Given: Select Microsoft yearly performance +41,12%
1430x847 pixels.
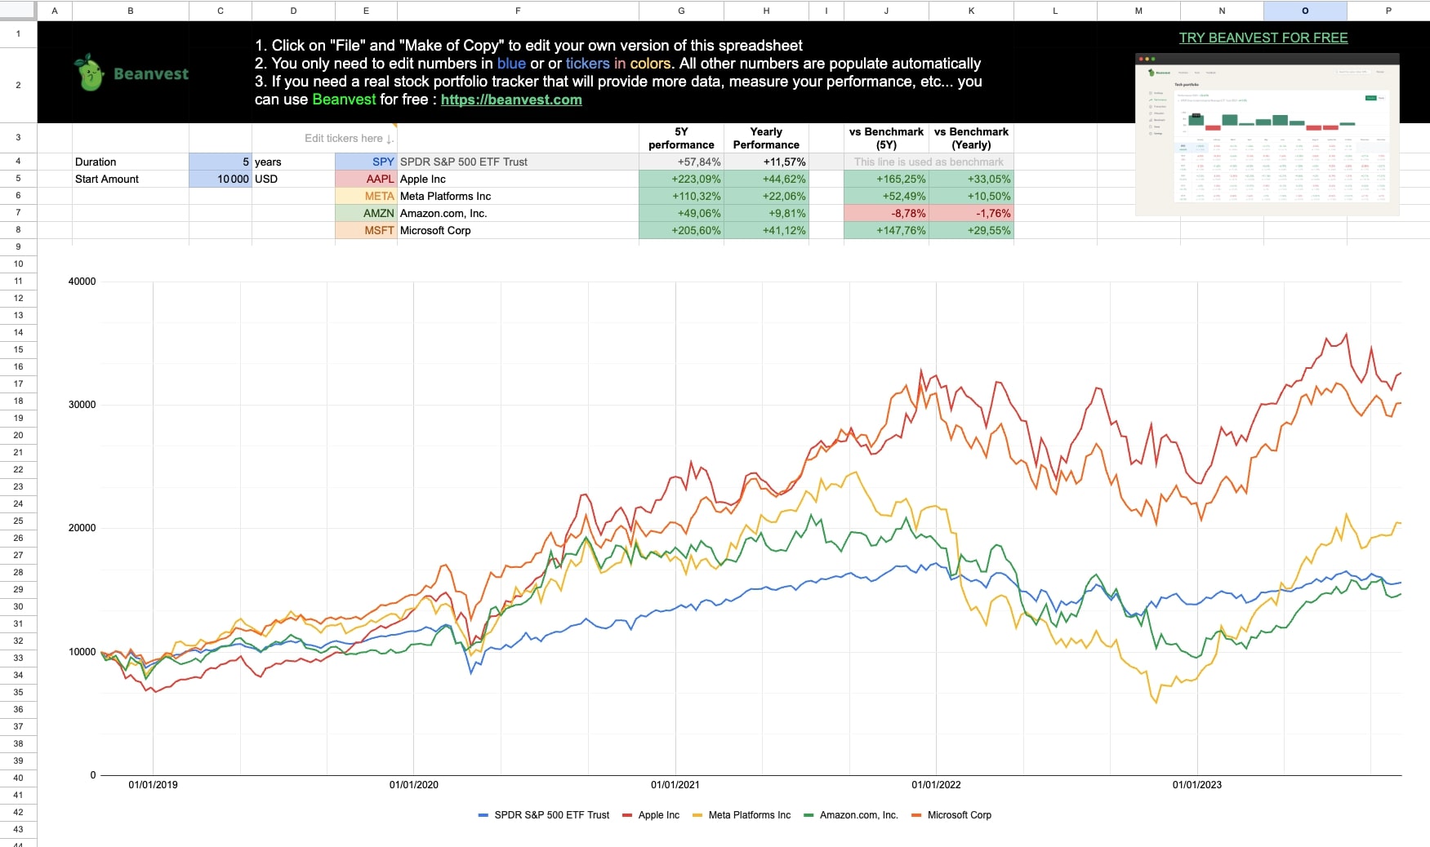Looking at the screenshot, I should (x=766, y=230).
